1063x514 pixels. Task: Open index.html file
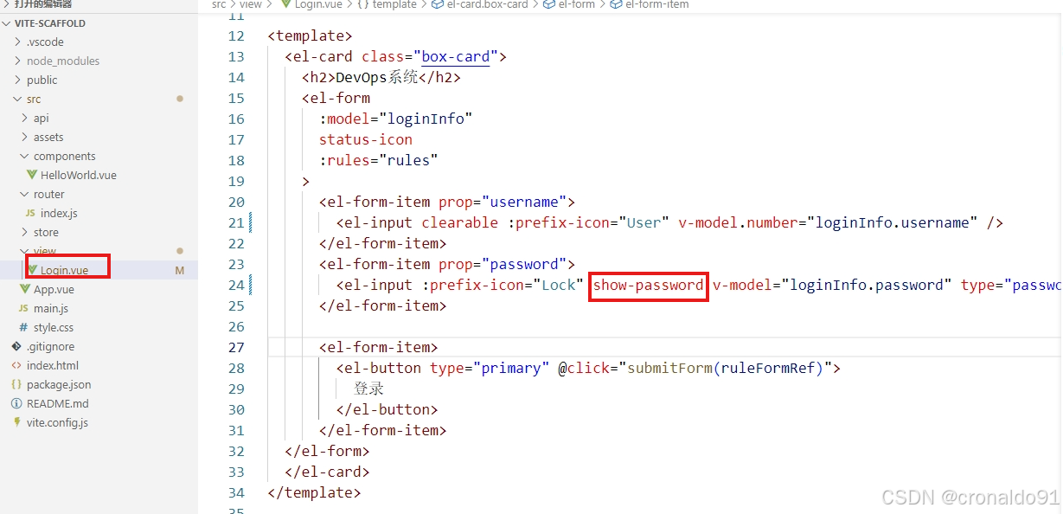tap(53, 365)
